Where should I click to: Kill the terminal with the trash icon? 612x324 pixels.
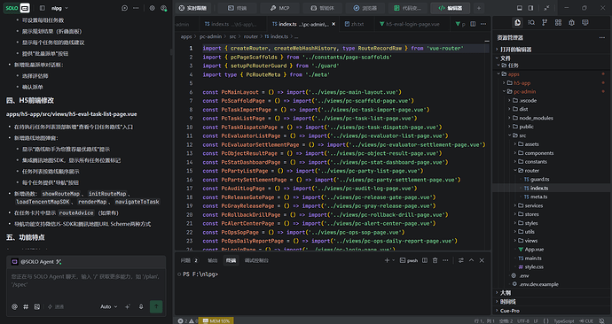point(435,260)
